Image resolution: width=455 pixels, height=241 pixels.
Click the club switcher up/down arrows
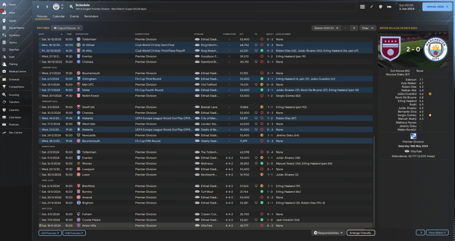63,7
